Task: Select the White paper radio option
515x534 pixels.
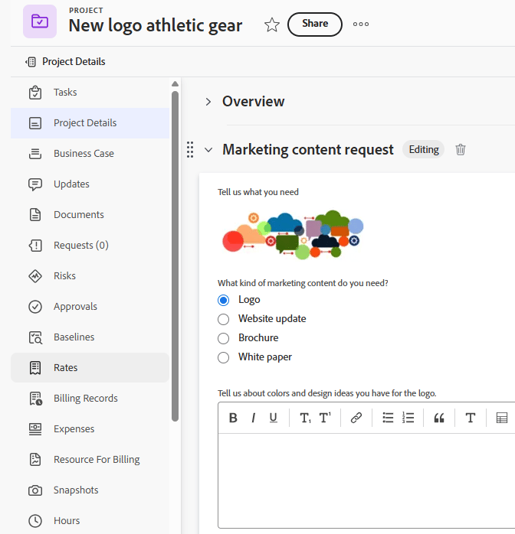Action: (223, 357)
